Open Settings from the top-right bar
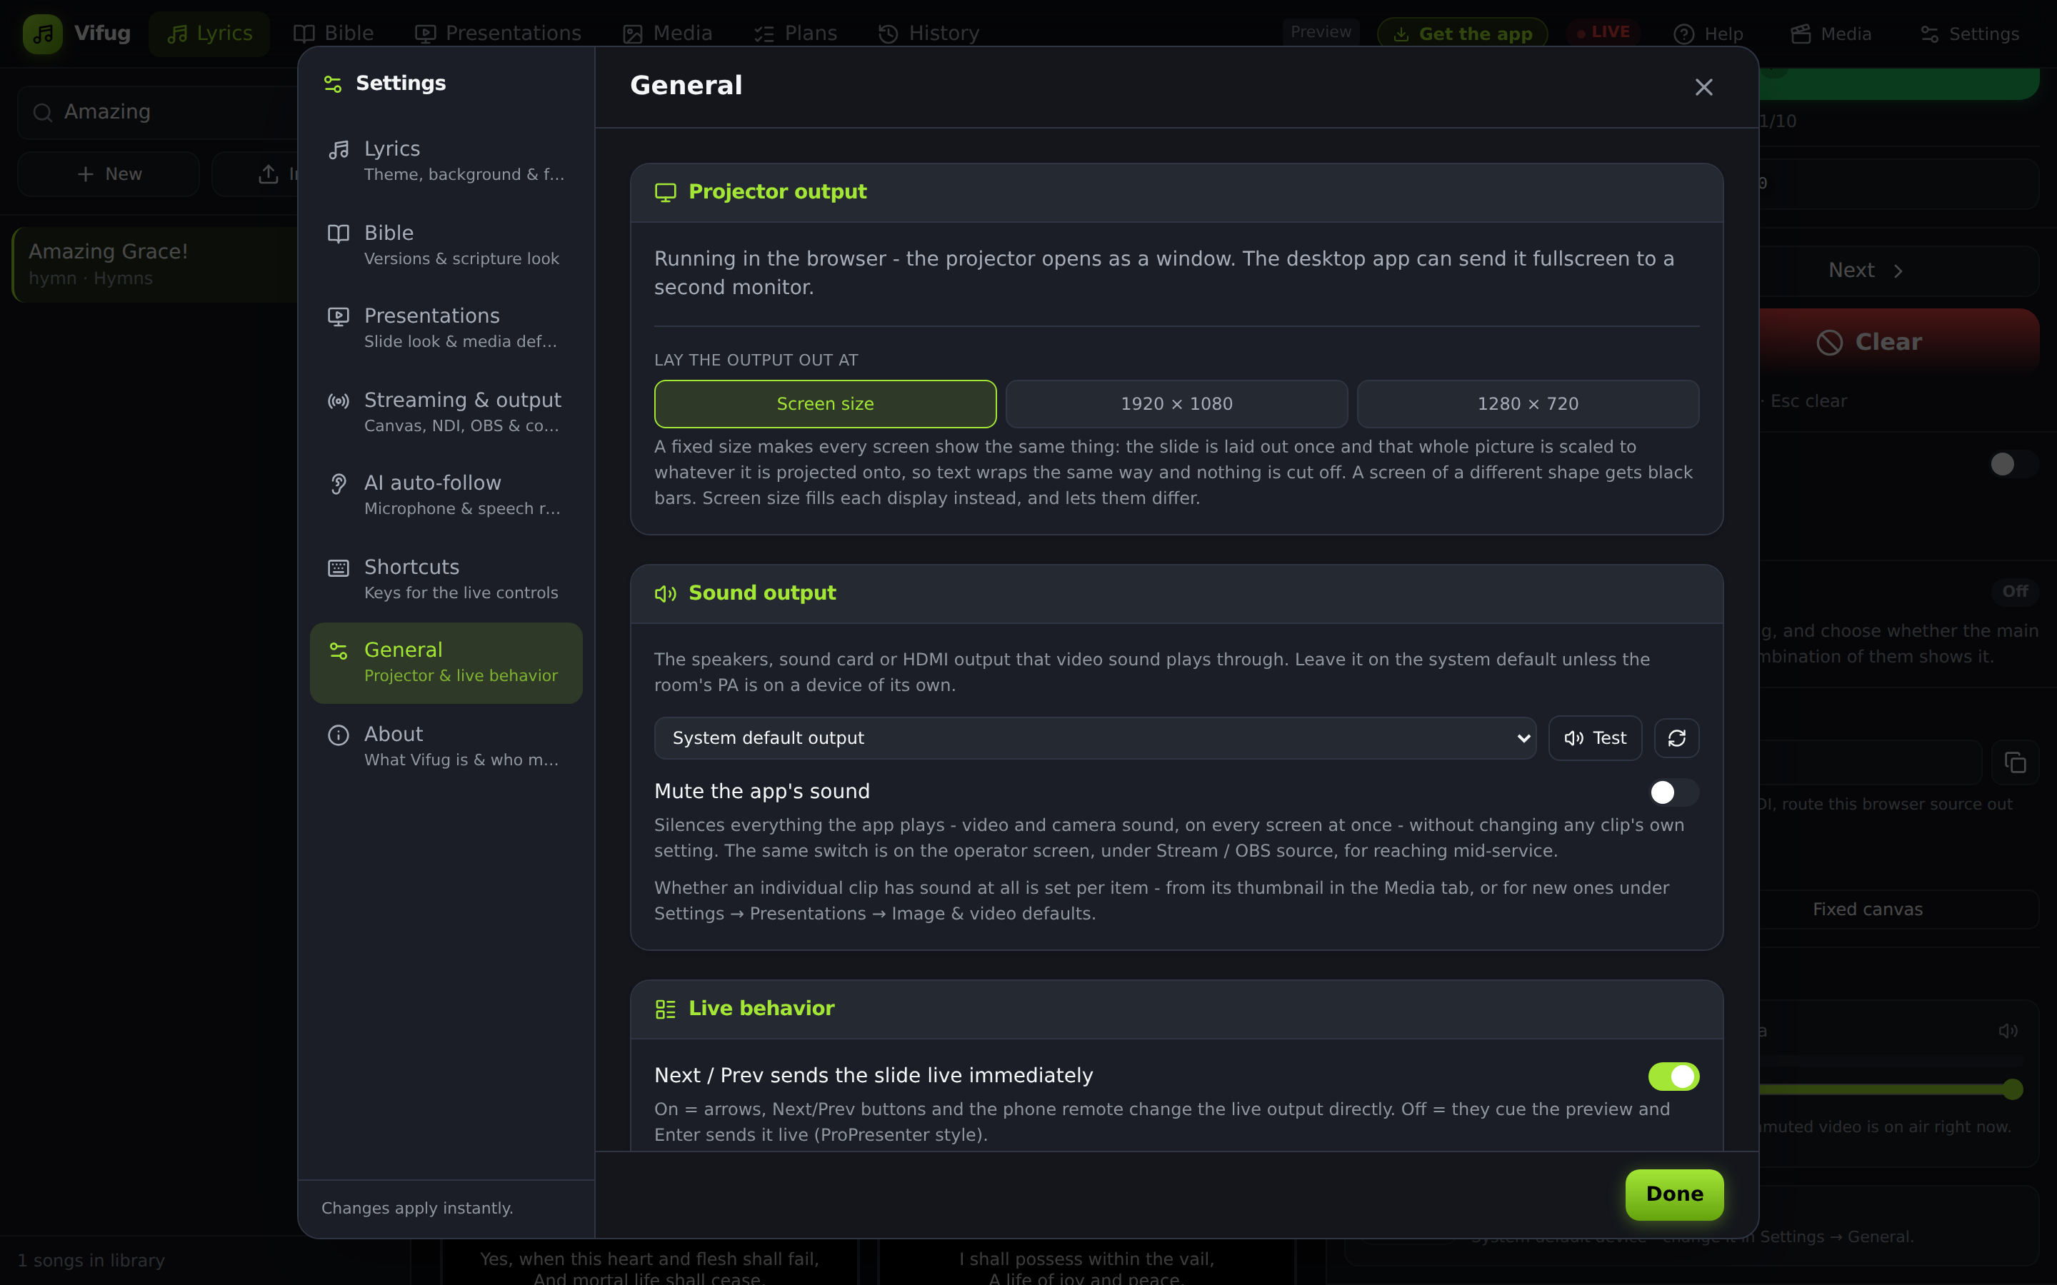Screen dimensions: 2057x1285 (x=1969, y=34)
